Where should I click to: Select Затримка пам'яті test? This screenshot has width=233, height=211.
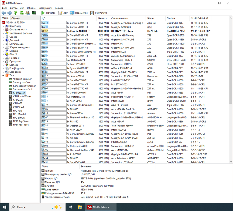(22, 89)
